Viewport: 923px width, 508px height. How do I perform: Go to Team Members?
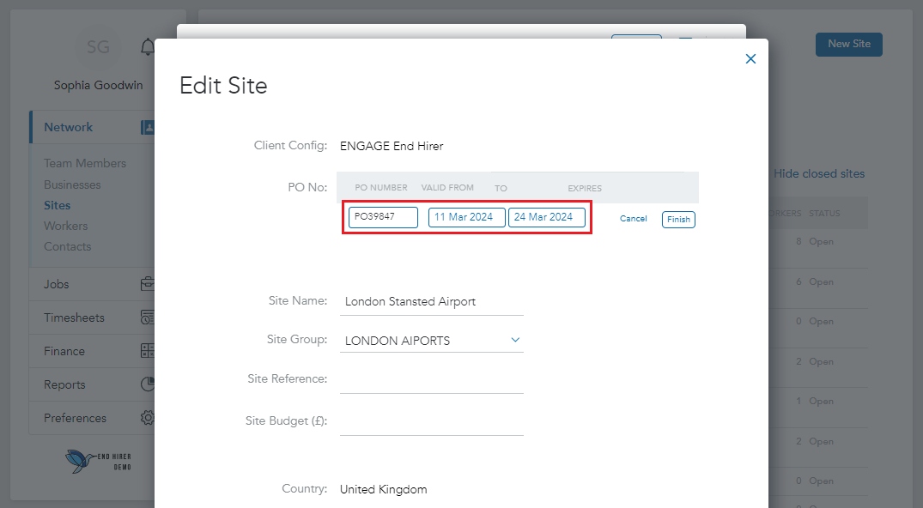click(85, 163)
